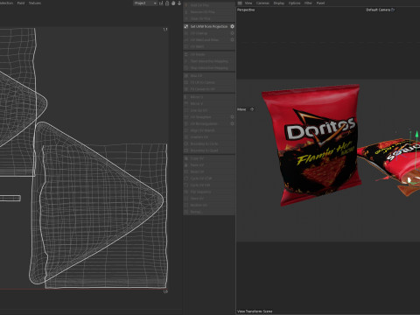Click the green Y-axis transform handle arrow
Image resolution: width=420 pixels, height=315 pixels.
[x=417, y=135]
